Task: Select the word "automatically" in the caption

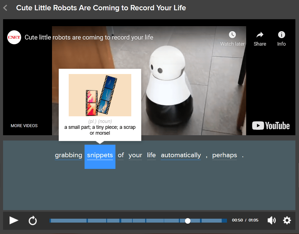Action: click(181, 155)
